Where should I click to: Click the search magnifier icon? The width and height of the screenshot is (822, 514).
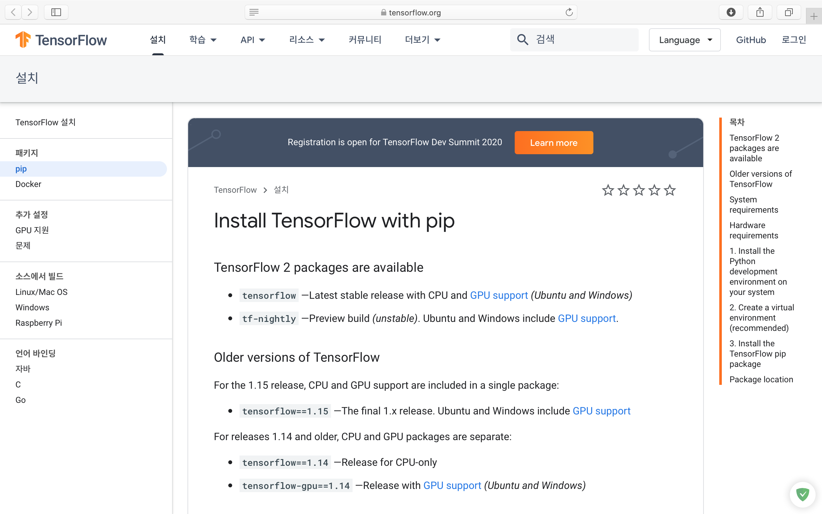[523, 40]
